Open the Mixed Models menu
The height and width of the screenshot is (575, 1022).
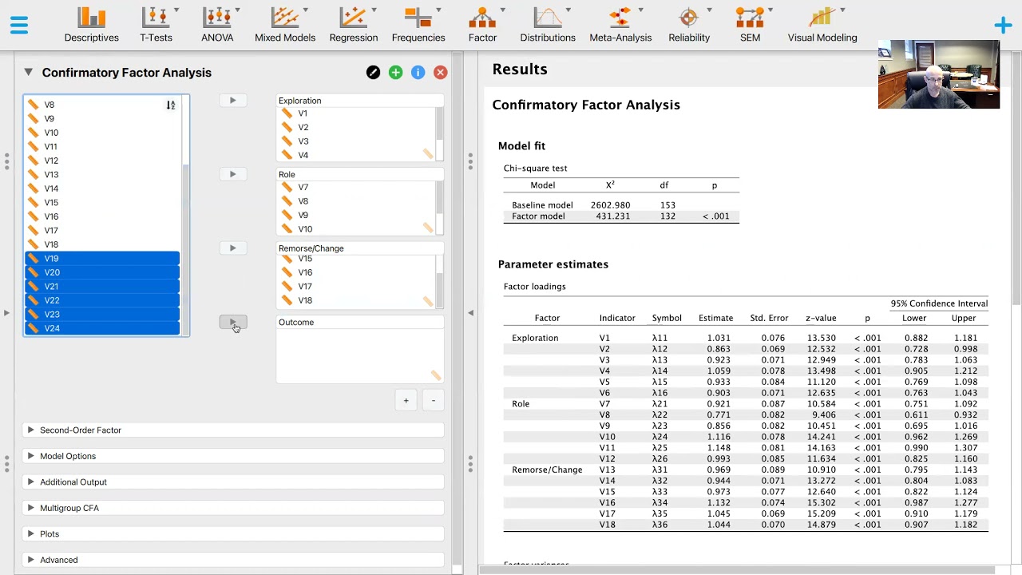[285, 25]
